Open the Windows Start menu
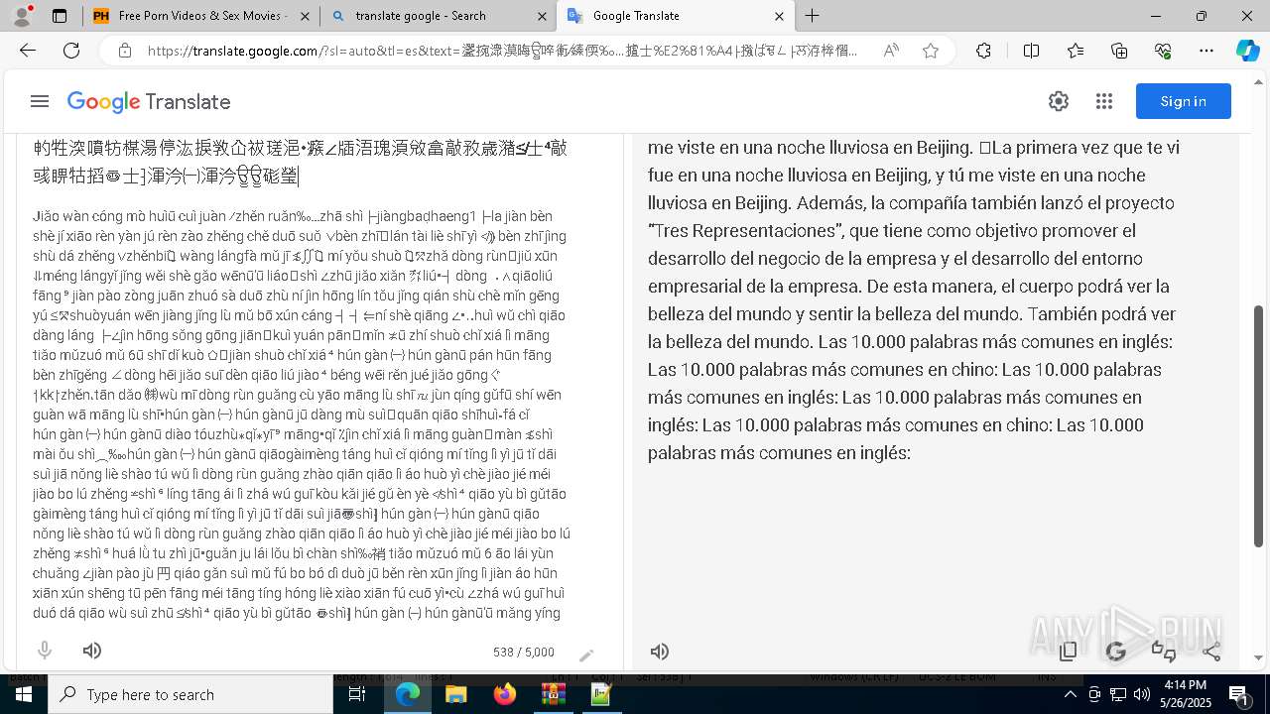 coord(24,694)
